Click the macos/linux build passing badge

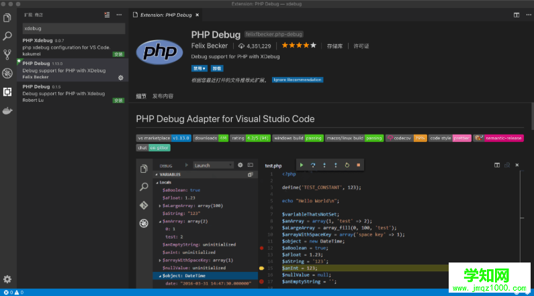click(355, 138)
